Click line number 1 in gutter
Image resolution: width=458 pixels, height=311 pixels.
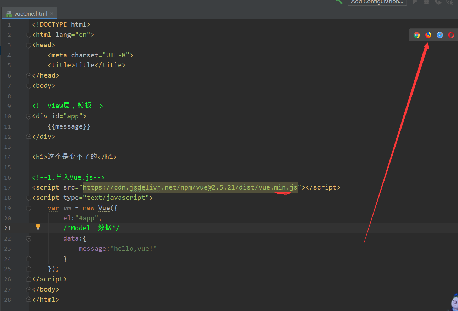click(x=9, y=25)
